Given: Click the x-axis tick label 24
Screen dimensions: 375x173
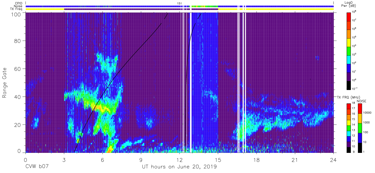Looking at the screenshot, I should pyautogui.click(x=333, y=160).
